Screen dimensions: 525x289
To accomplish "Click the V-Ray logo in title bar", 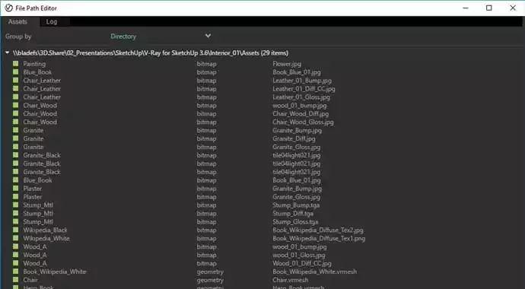I will pyautogui.click(x=8, y=8).
